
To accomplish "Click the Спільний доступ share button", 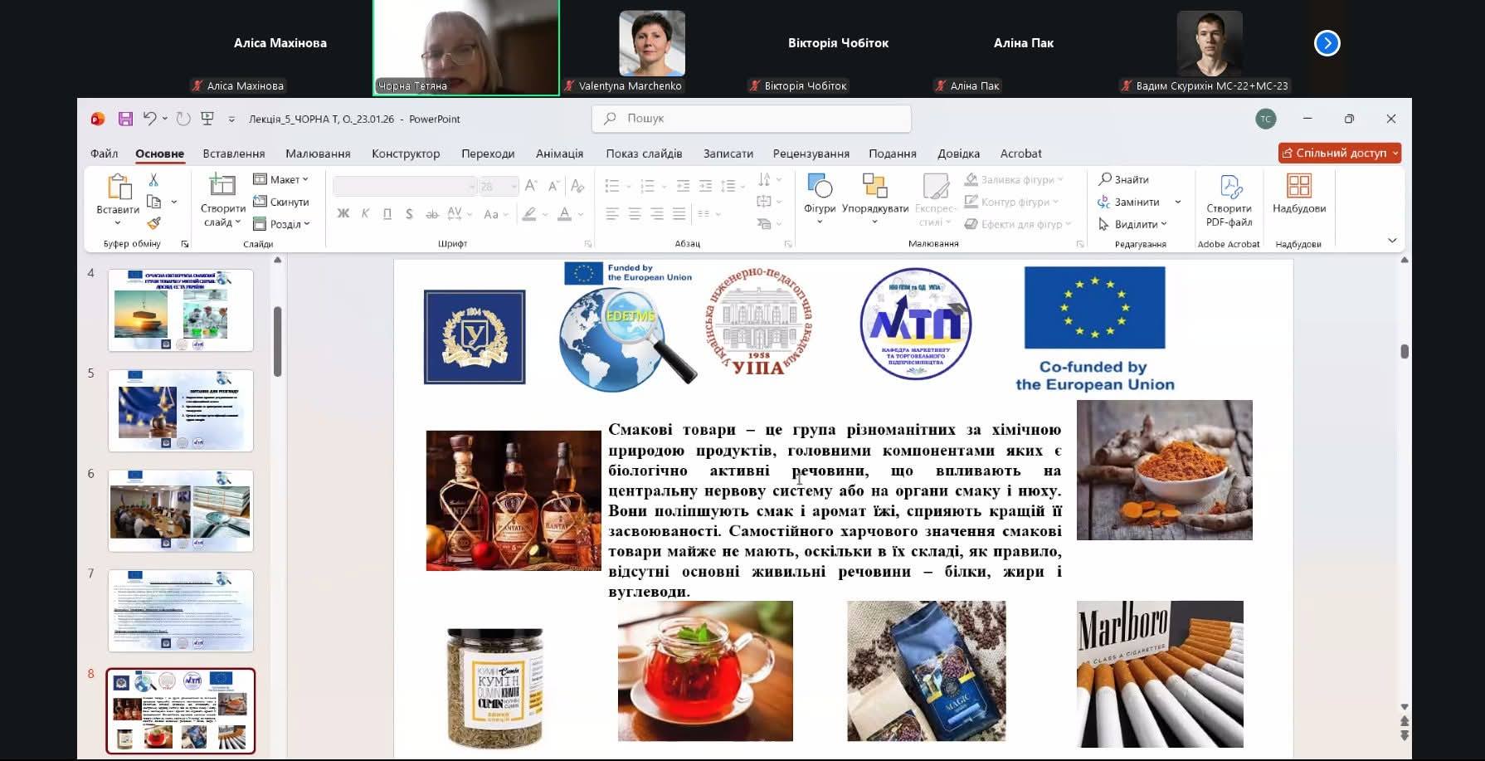I will coord(1339,153).
